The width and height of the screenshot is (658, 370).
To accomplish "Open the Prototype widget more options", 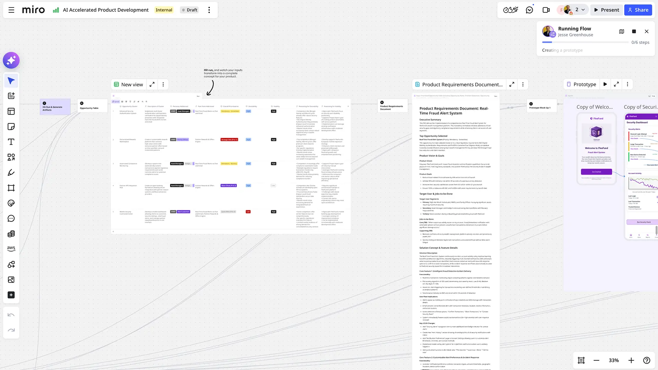I will coord(627,84).
